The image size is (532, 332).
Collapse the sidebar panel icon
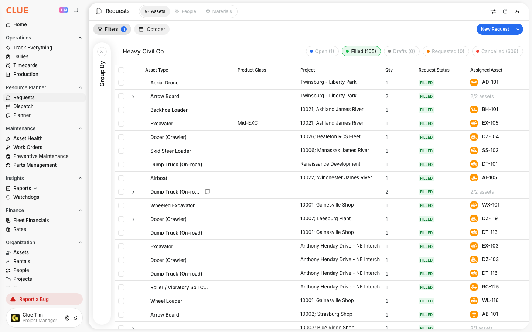[x=76, y=10]
